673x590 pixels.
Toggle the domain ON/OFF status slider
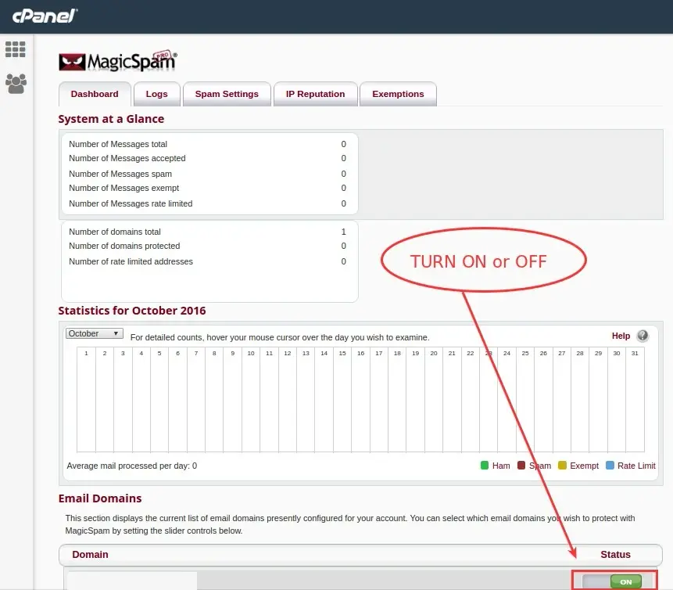[612, 582]
